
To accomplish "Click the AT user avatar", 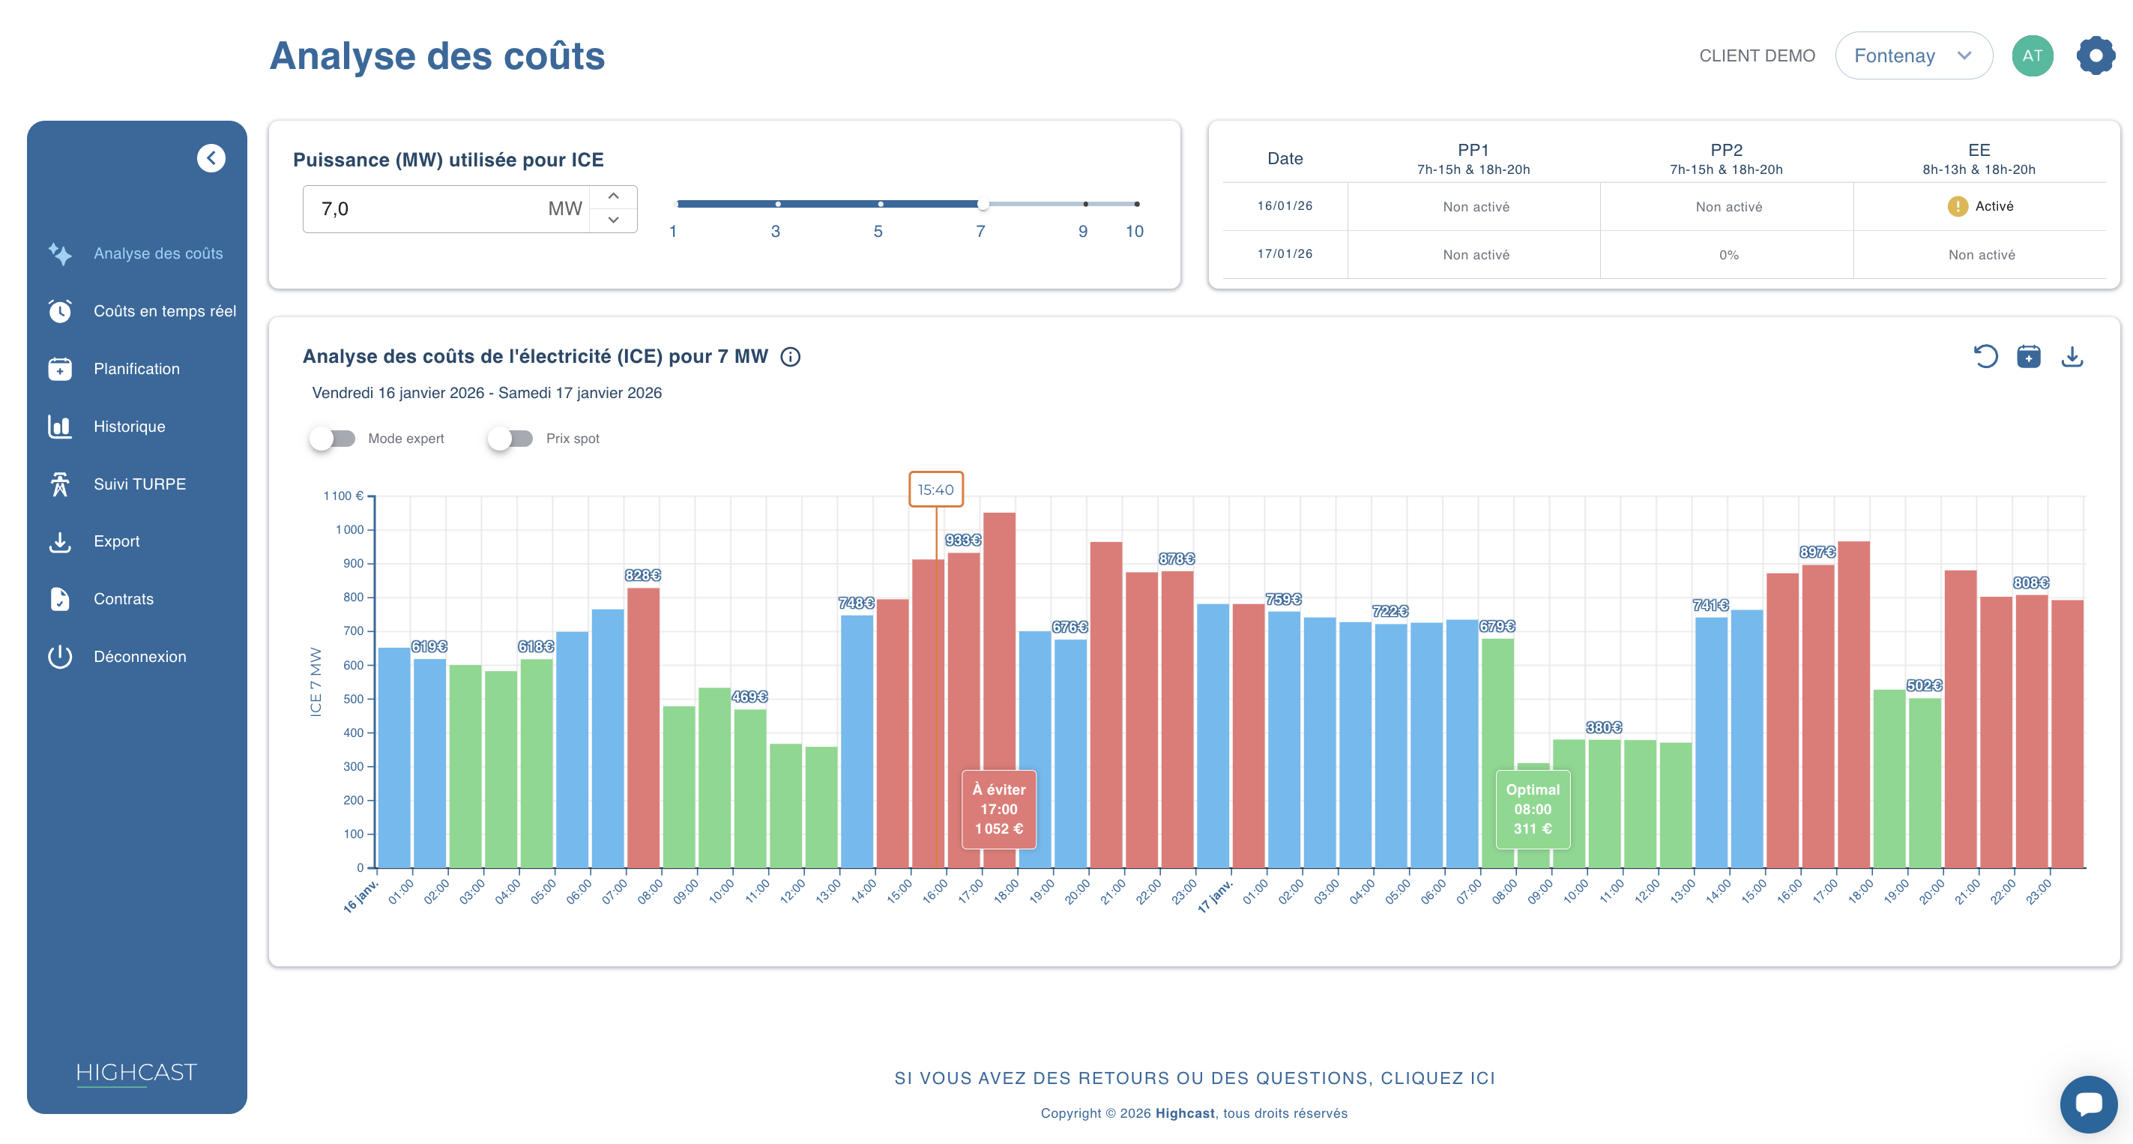I will 2032,55.
